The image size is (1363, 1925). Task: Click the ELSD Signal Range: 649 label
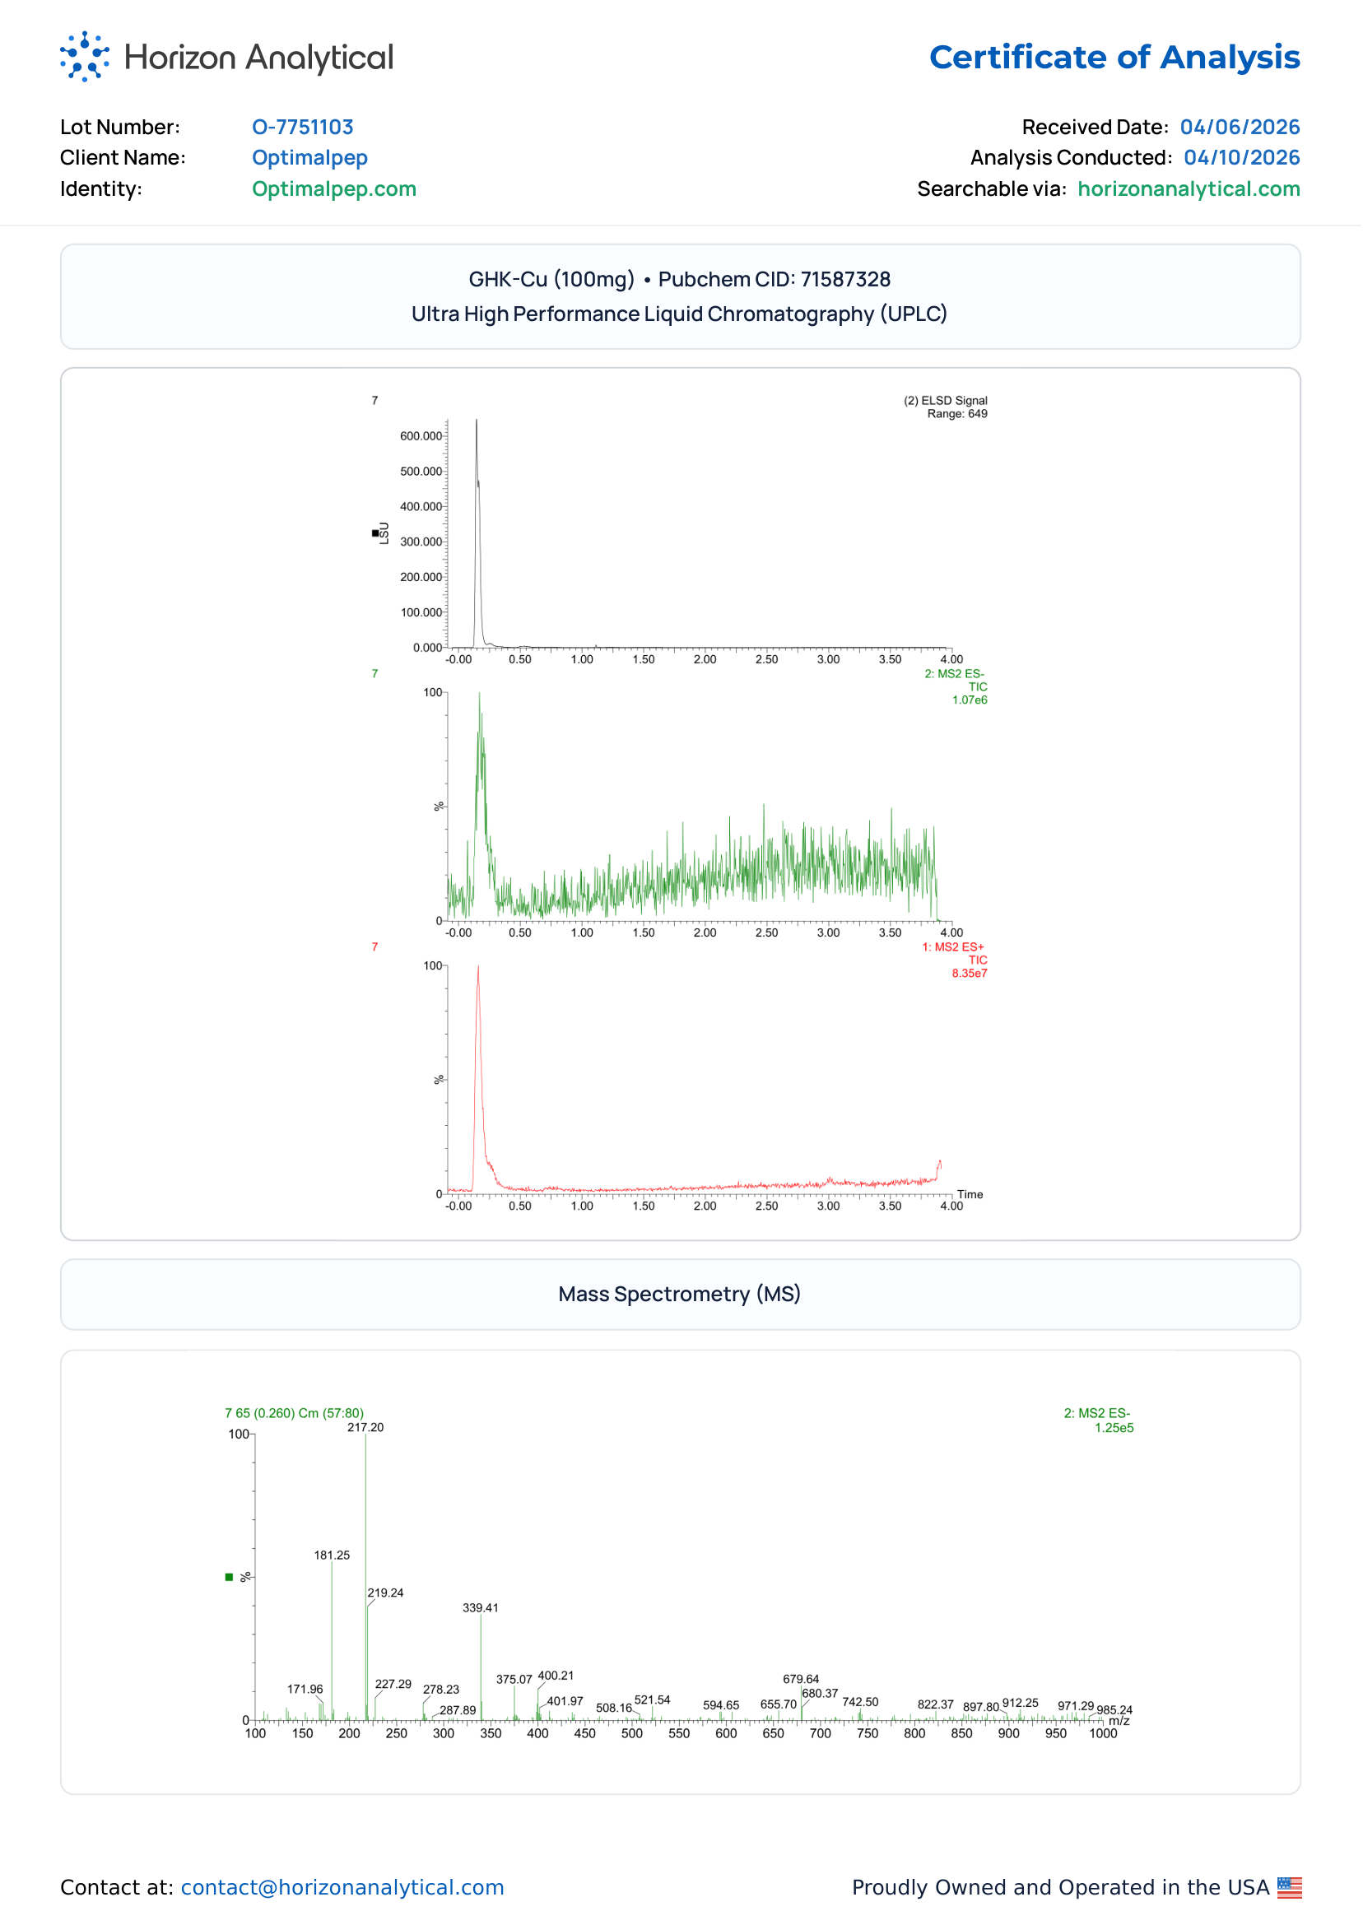(947, 407)
